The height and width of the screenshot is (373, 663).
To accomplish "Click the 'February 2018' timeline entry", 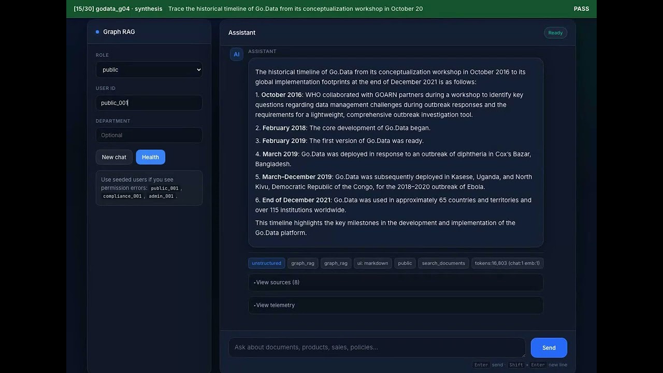I will point(284,128).
